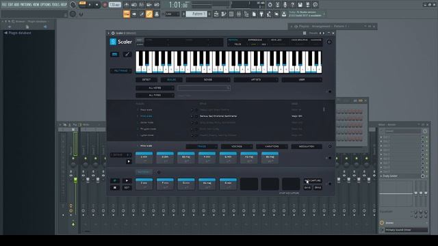Open the VOICING dropdown
The width and height of the screenshot is (438, 246).
[237, 146]
